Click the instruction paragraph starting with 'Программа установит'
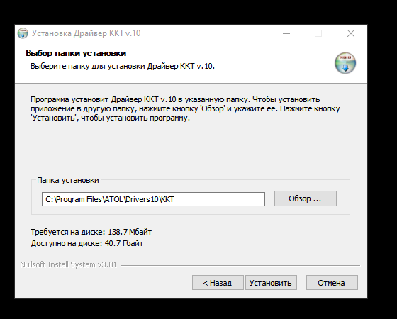This screenshot has width=397, height=319. pos(185,108)
